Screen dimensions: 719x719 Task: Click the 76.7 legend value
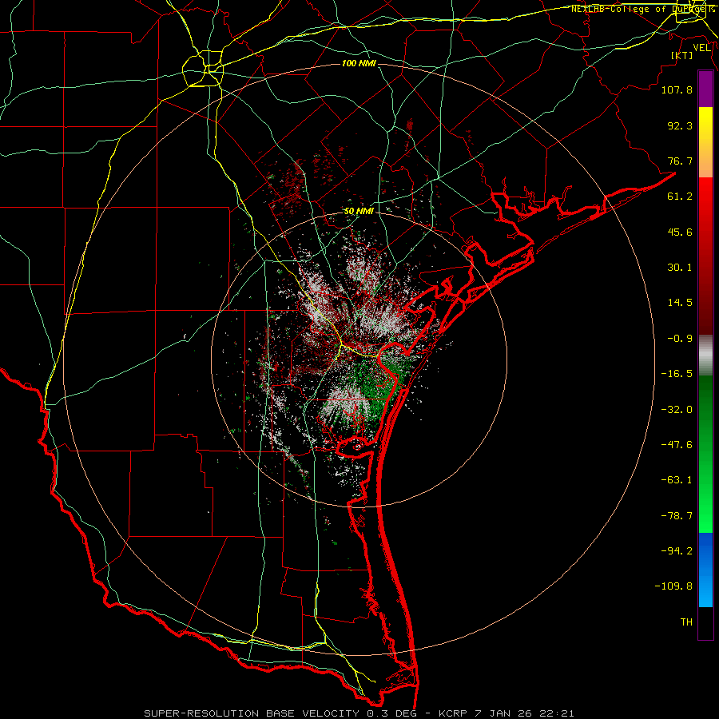680,161
